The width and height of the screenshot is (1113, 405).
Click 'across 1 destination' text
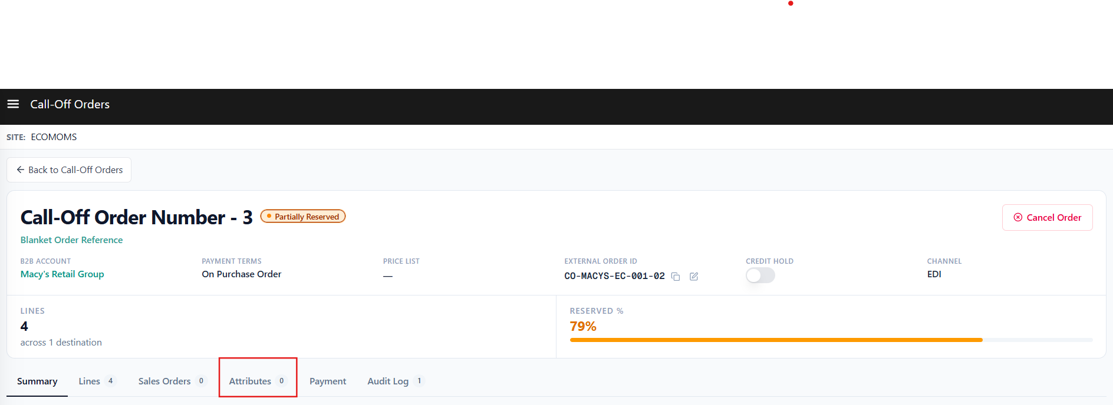[x=61, y=343]
